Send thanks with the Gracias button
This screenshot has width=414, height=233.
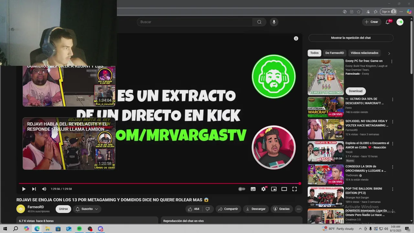[281, 209]
